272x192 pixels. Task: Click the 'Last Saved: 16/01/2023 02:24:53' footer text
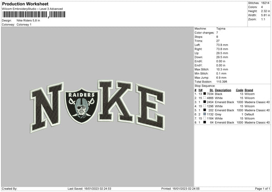89,189
